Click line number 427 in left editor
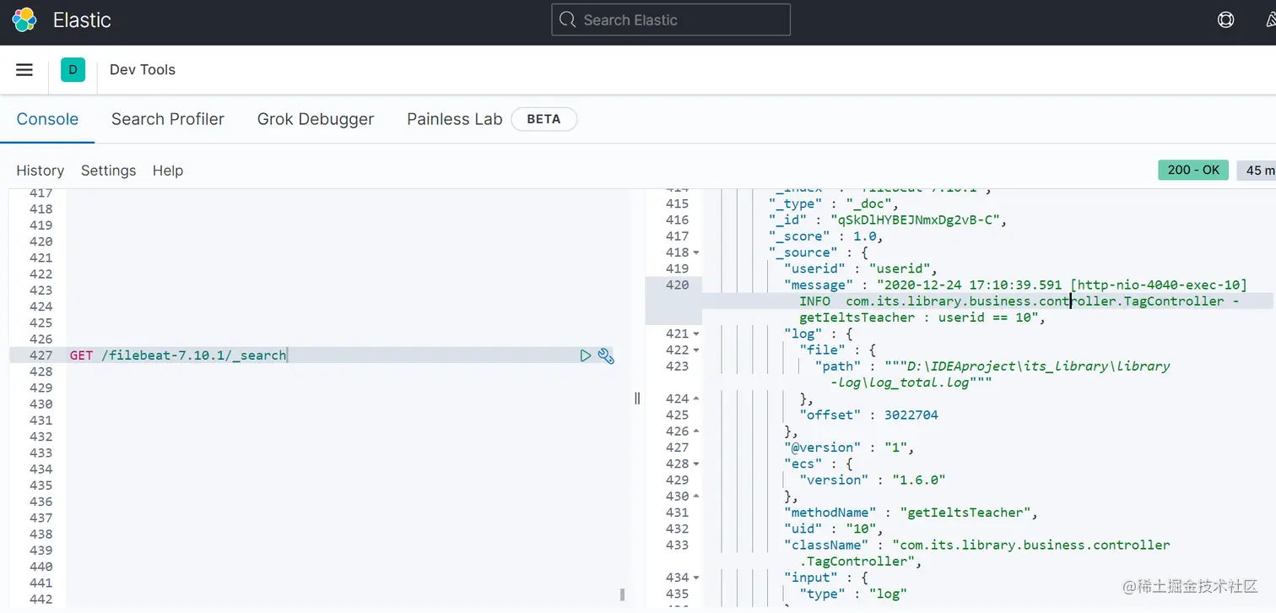 (41, 355)
